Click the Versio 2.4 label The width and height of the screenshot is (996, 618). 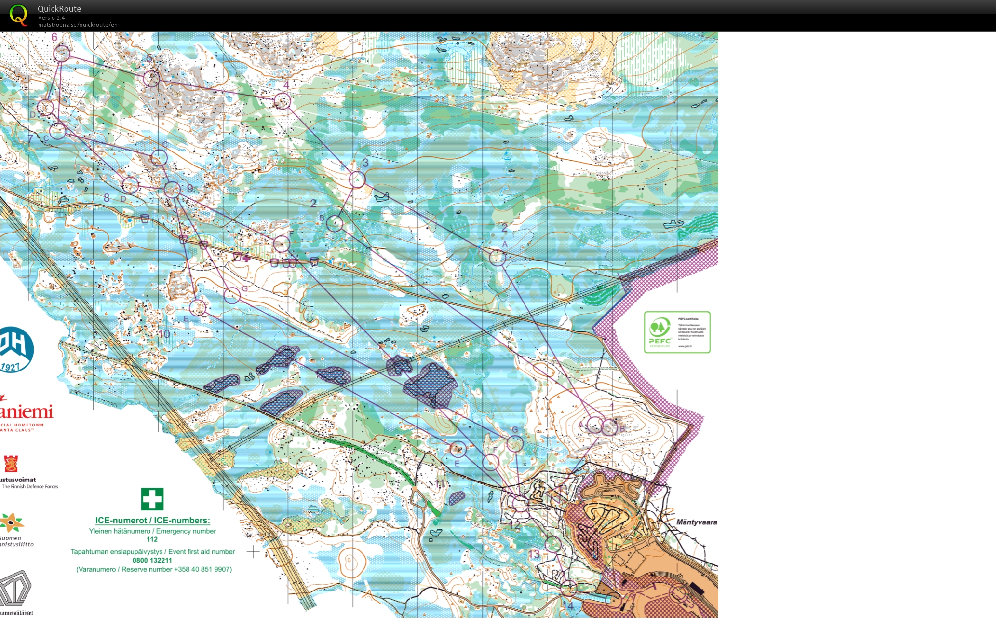[x=51, y=18]
